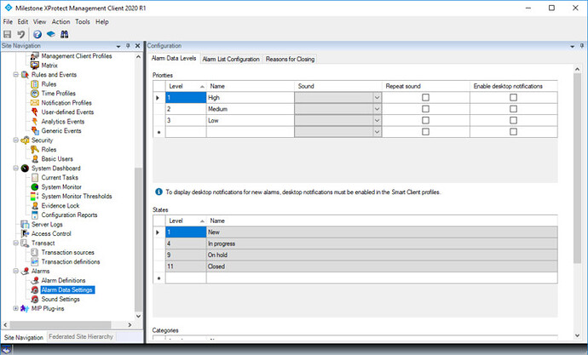This screenshot has height=355, width=588.
Task: Open Site Navigation pane options arrow
Action: click(x=118, y=46)
